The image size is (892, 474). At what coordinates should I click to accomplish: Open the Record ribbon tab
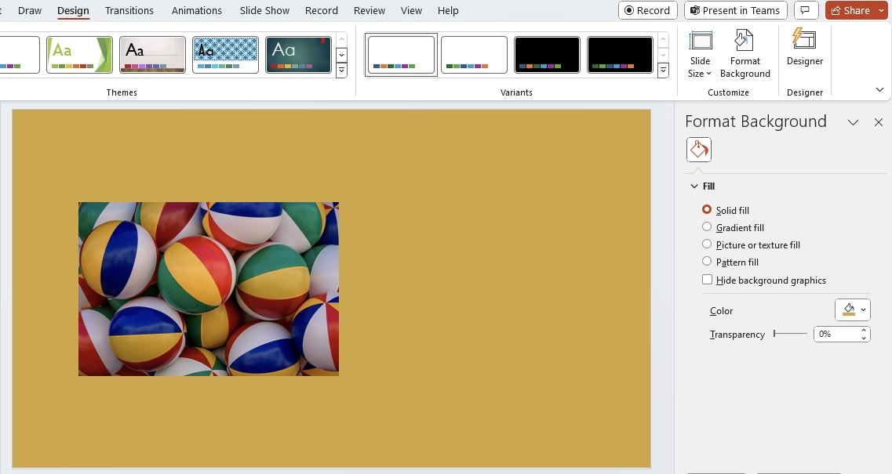coord(322,10)
